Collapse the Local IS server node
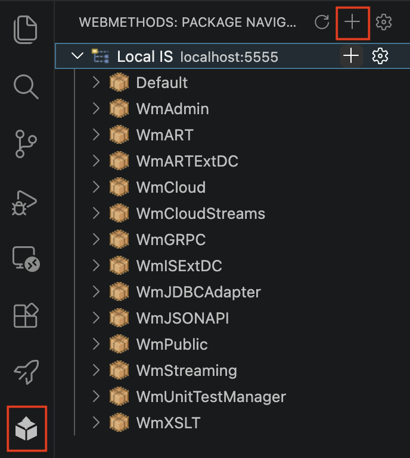This screenshot has width=410, height=458. point(77,56)
